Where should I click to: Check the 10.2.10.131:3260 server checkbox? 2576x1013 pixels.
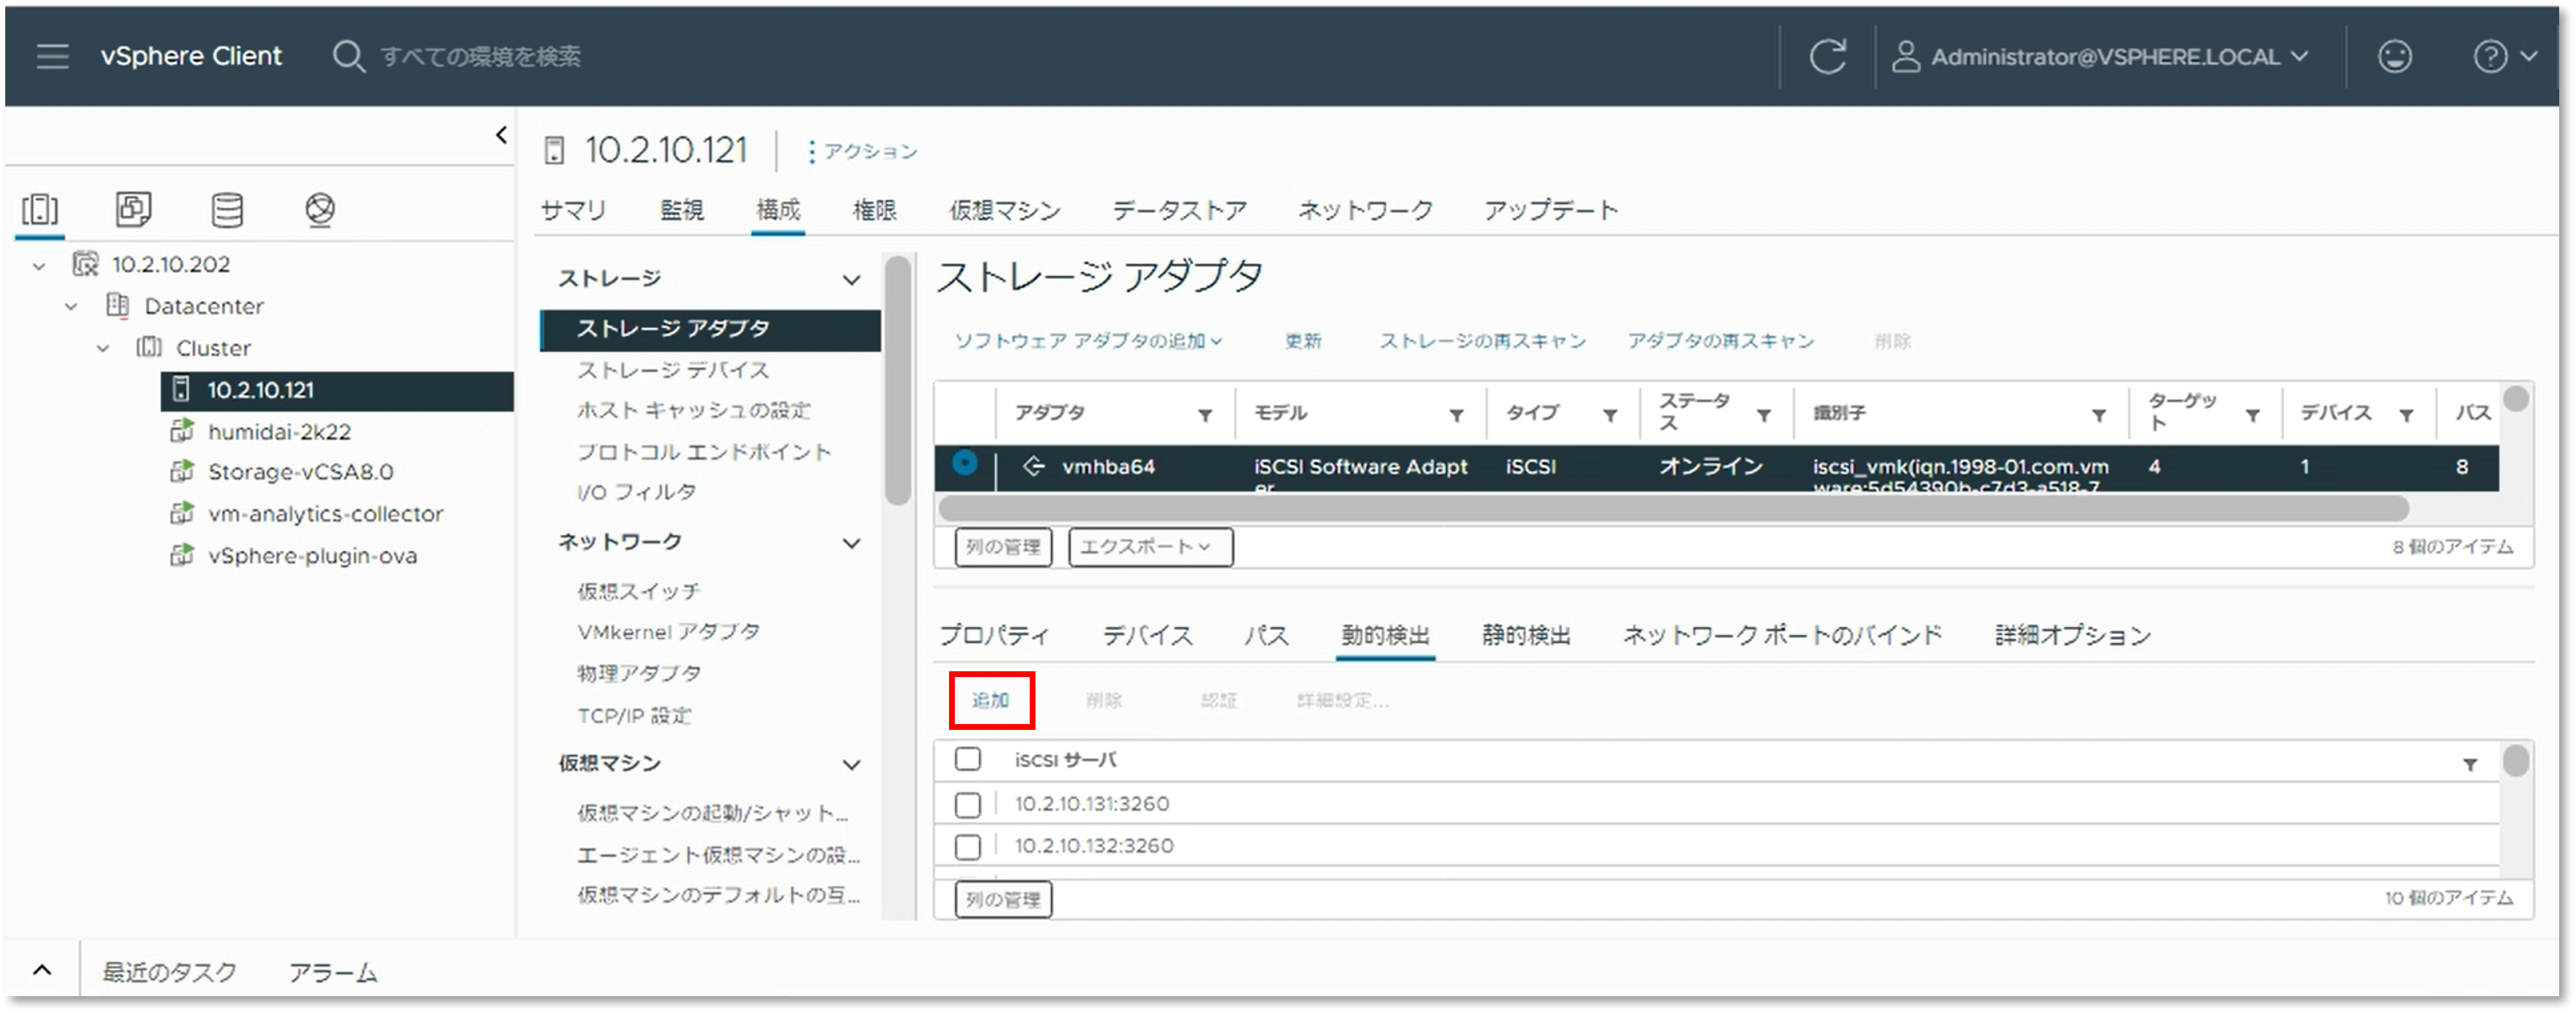pyautogui.click(x=967, y=804)
